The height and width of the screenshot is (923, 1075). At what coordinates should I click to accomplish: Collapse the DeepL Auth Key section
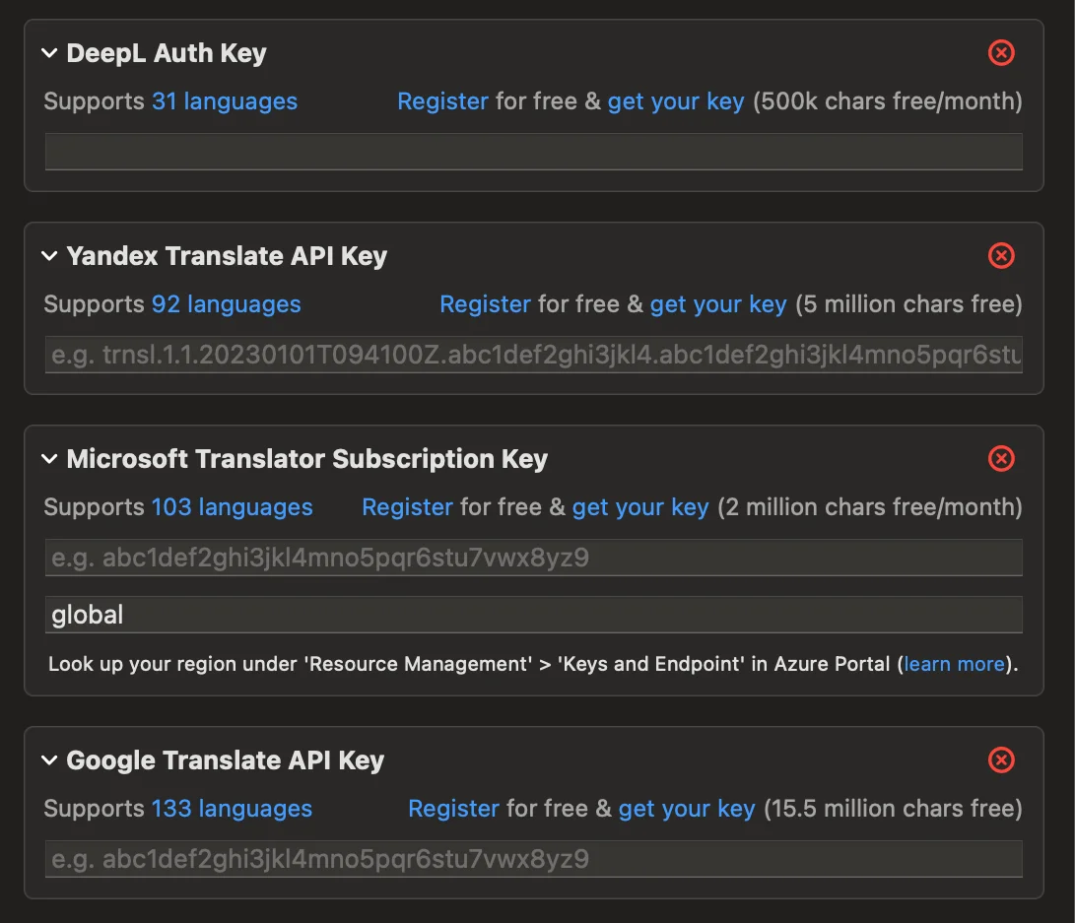tap(49, 53)
